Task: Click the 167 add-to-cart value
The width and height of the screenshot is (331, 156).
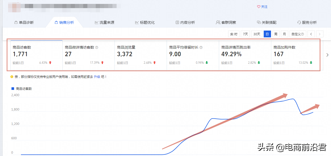Action: pyautogui.click(x=279, y=54)
